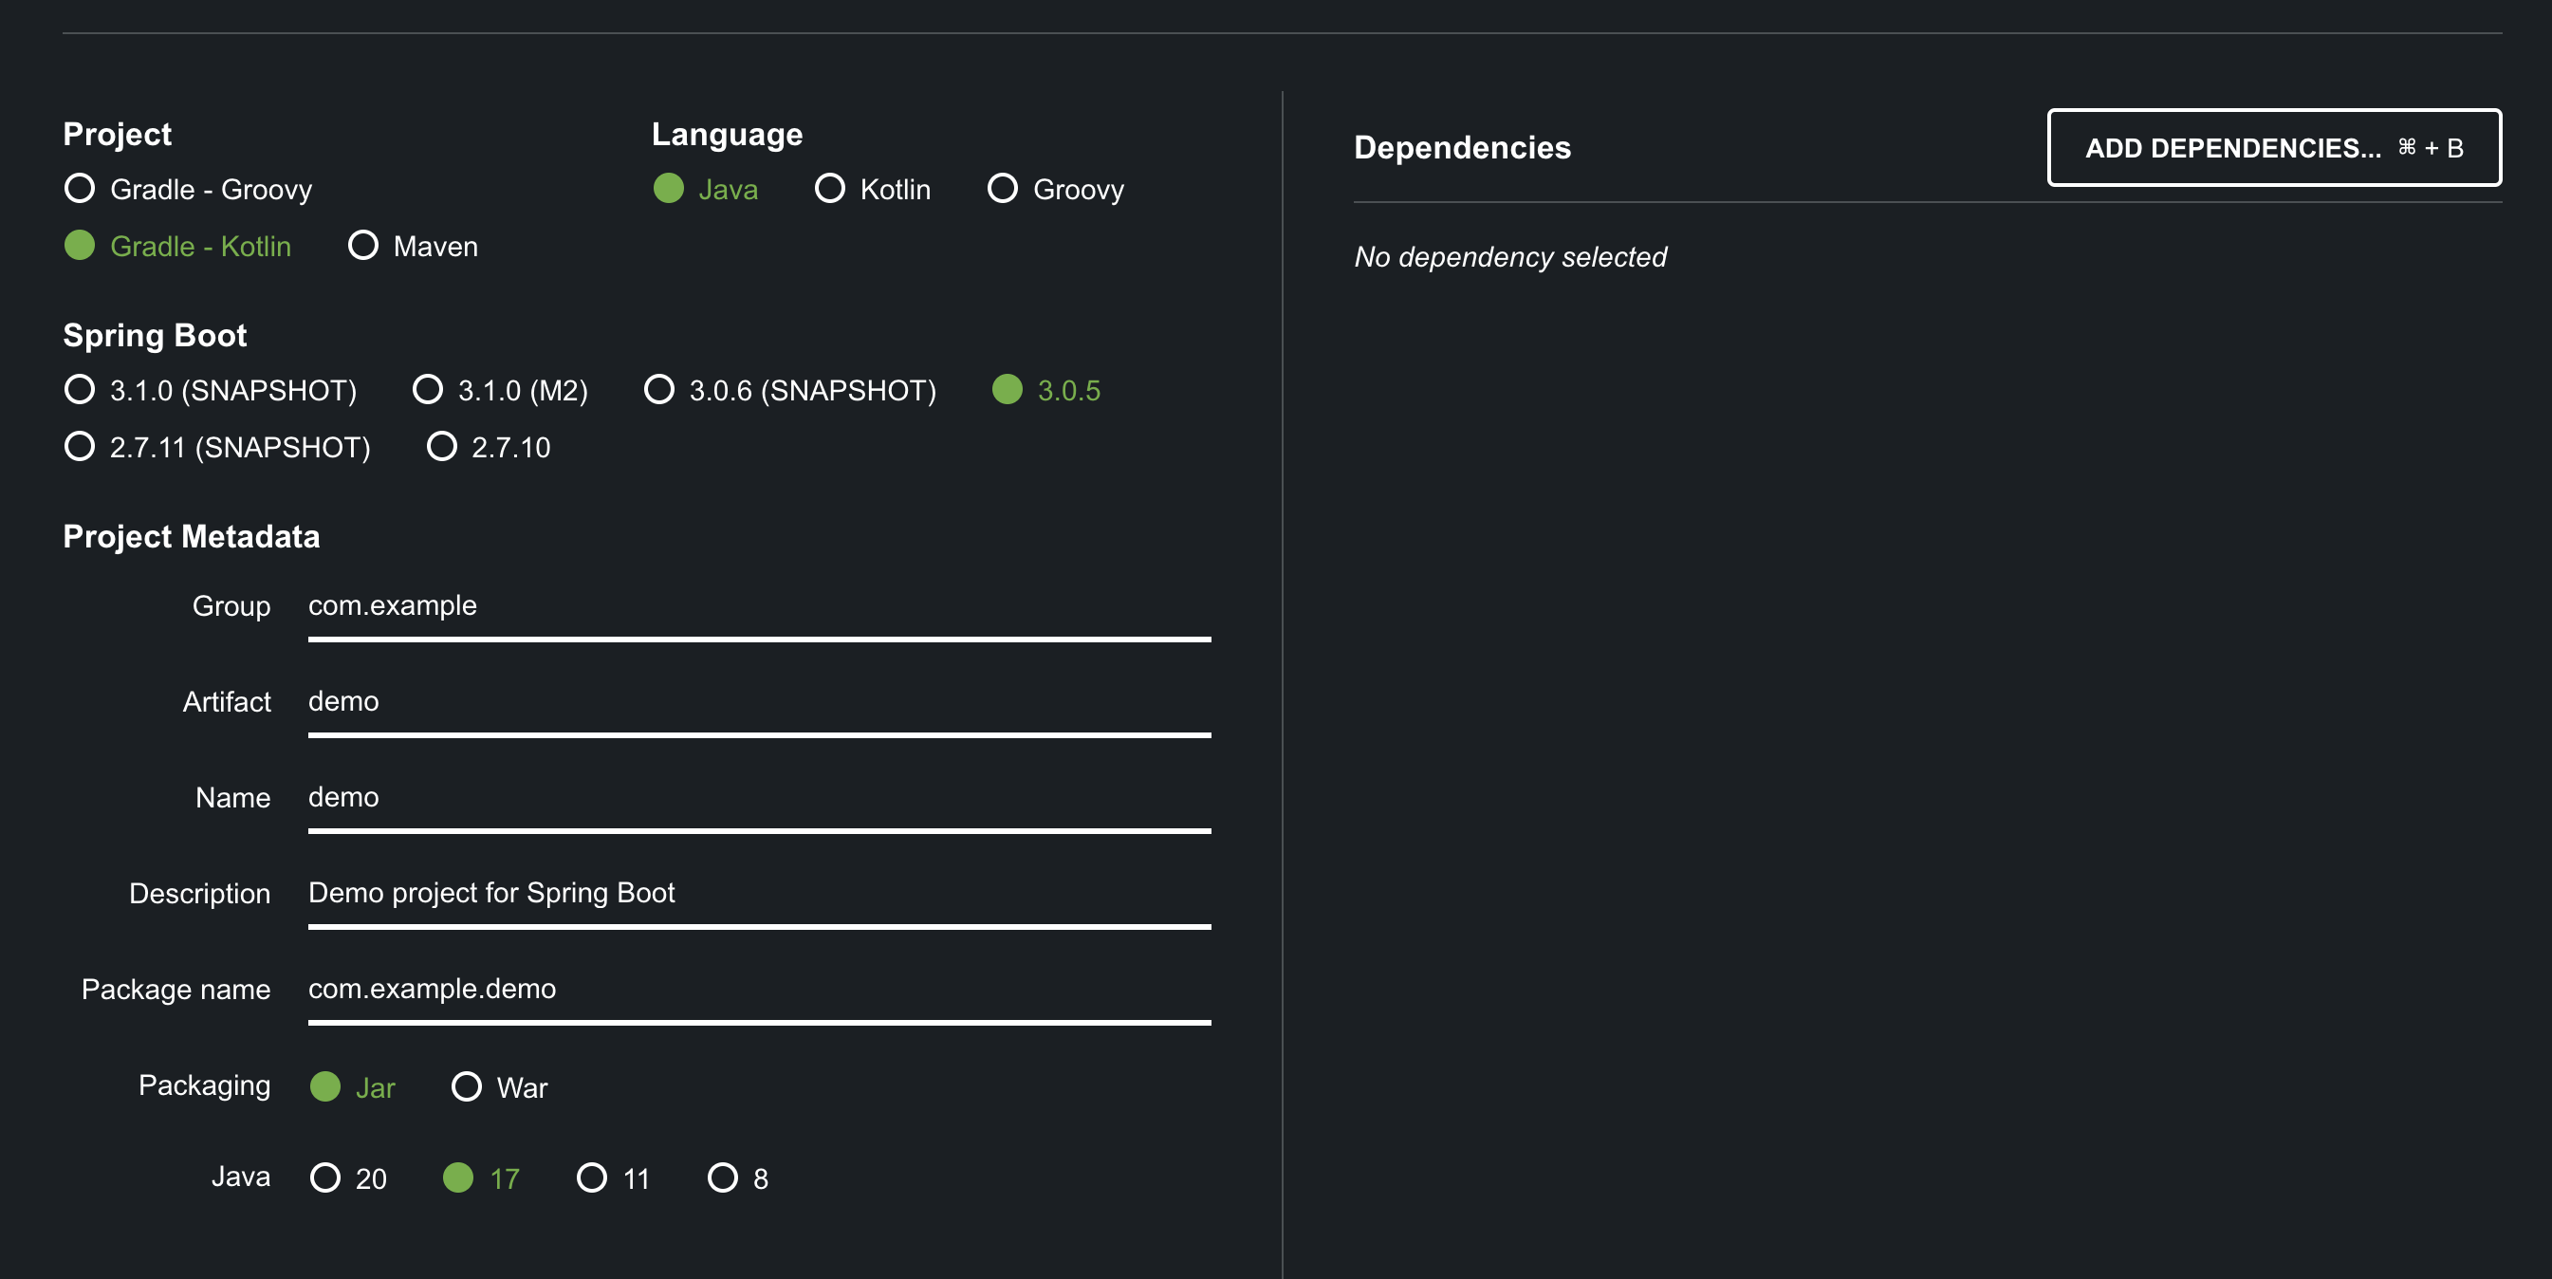Select Java version 8
The image size is (2552, 1279).
click(x=723, y=1177)
